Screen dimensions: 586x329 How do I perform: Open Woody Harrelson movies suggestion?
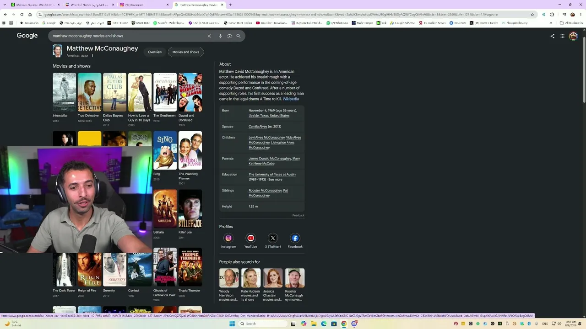(228, 285)
